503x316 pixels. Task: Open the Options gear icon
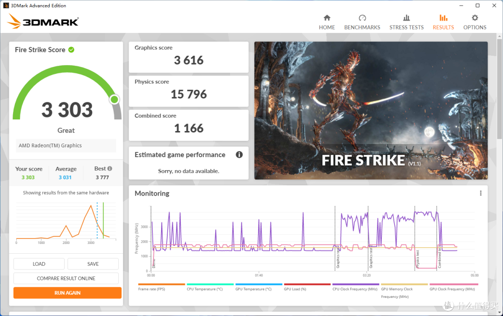click(x=475, y=18)
